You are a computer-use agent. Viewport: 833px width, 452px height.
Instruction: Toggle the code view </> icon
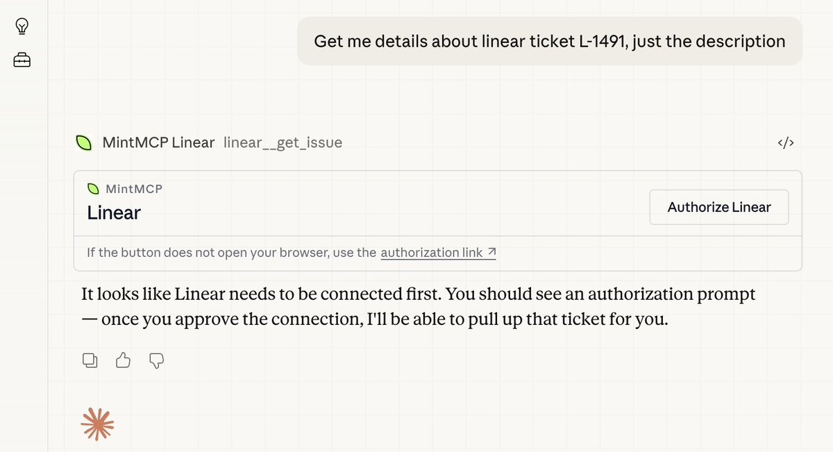point(785,143)
